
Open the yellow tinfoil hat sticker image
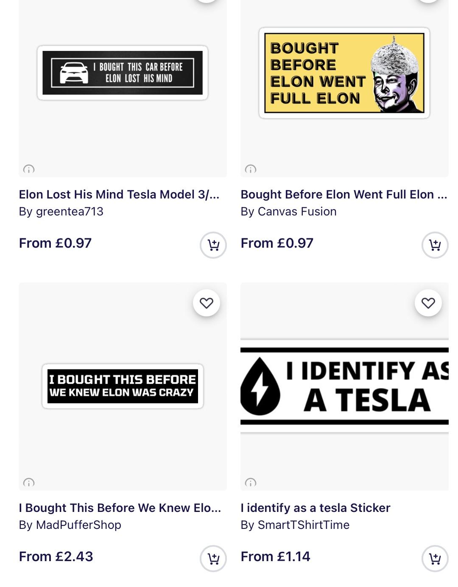click(x=344, y=73)
